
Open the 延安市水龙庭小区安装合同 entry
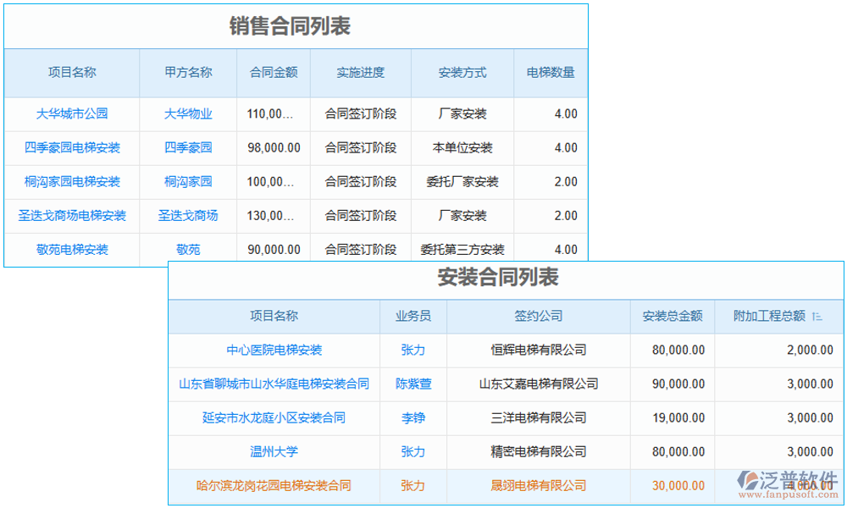[x=274, y=418]
